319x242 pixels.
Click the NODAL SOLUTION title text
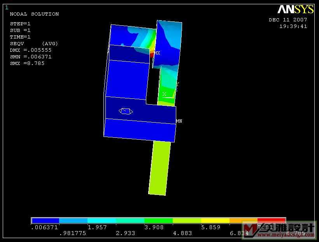tap(34, 14)
